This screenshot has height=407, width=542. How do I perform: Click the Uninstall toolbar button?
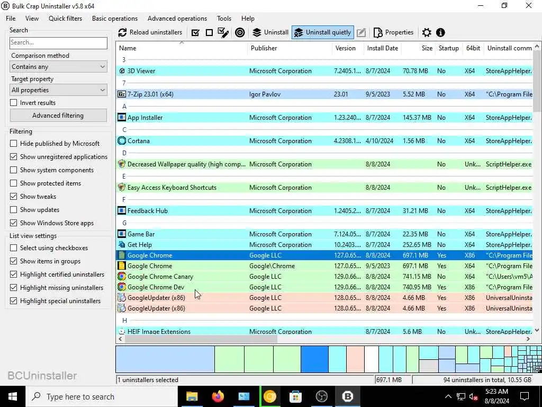[270, 32]
